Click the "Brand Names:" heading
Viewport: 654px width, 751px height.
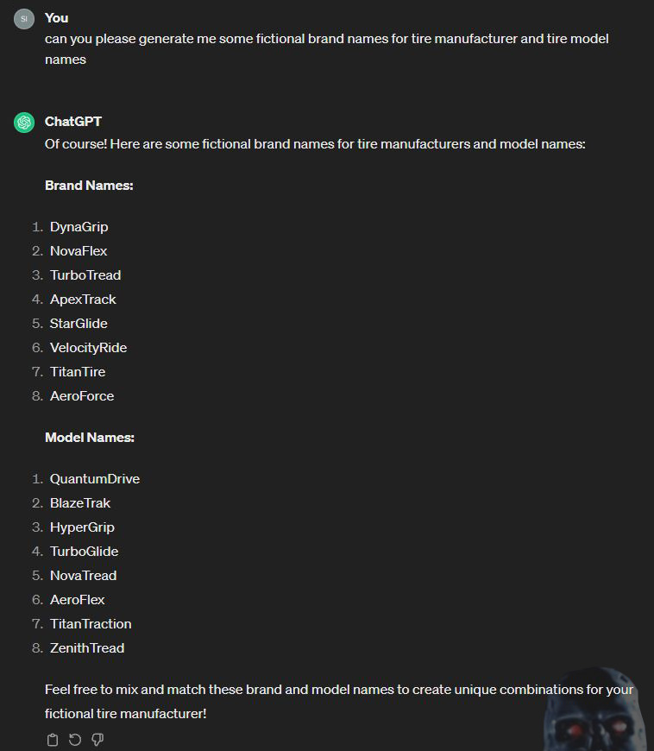click(89, 186)
